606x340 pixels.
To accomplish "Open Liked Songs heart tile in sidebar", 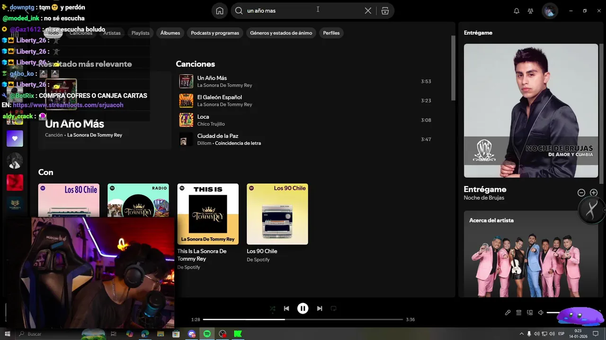I will (x=15, y=138).
